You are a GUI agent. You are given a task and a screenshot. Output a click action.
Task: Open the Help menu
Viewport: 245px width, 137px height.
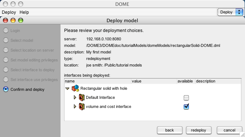[24, 12]
